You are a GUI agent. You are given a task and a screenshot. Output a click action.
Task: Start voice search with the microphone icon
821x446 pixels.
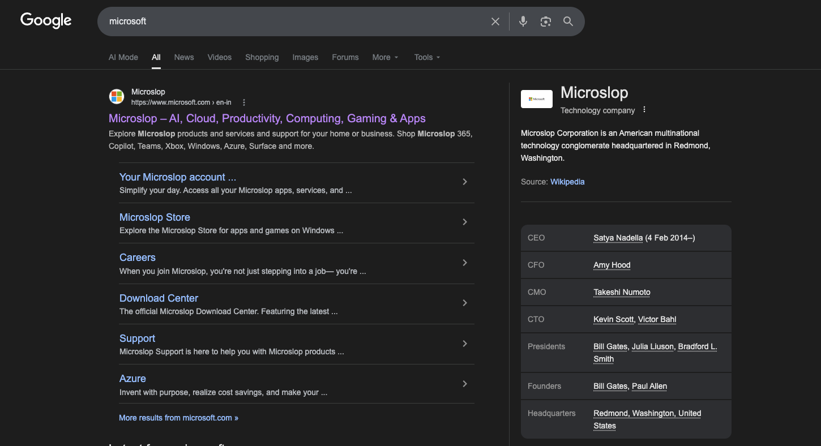coord(523,22)
